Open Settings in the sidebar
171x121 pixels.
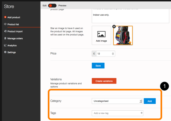pos(11,52)
